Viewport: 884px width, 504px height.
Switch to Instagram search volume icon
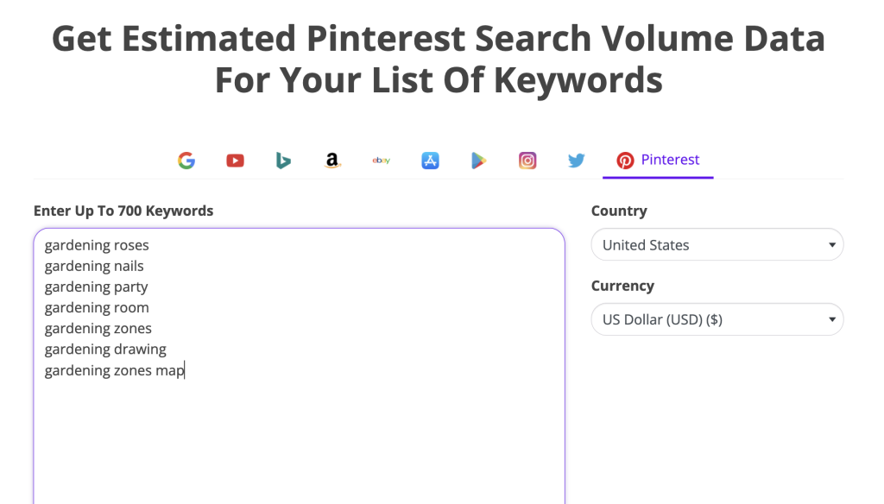[x=527, y=161]
